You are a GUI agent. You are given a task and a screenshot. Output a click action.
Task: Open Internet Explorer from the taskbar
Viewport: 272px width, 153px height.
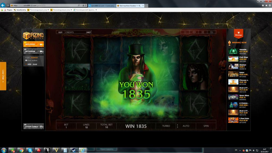pos(83,150)
